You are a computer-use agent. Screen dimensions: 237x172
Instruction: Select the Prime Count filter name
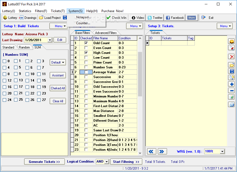coord(102,62)
